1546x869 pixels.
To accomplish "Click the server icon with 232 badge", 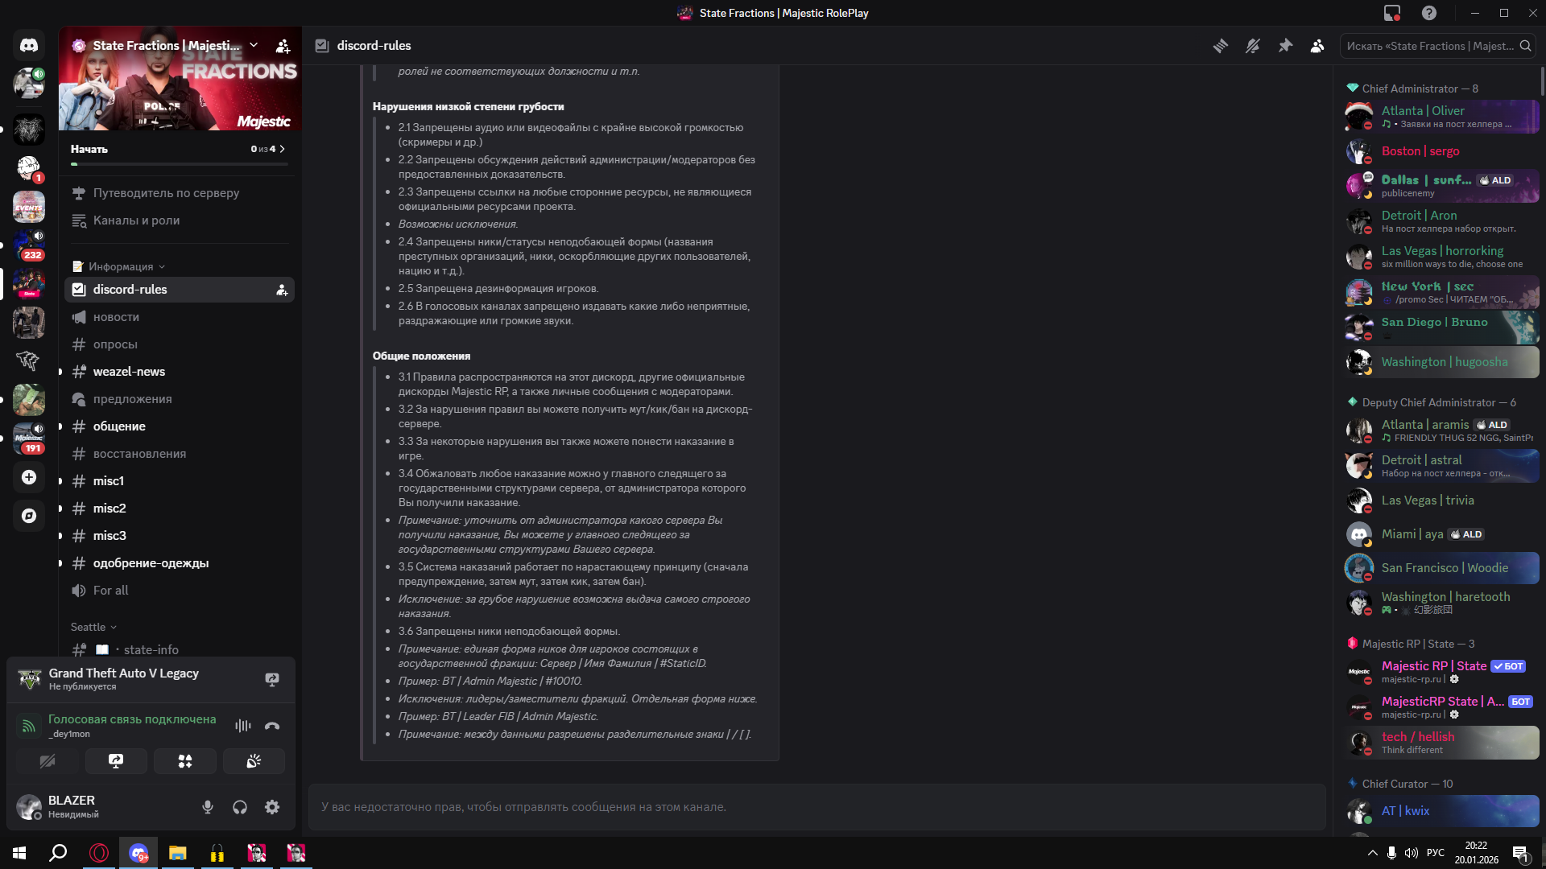I will coord(29,245).
